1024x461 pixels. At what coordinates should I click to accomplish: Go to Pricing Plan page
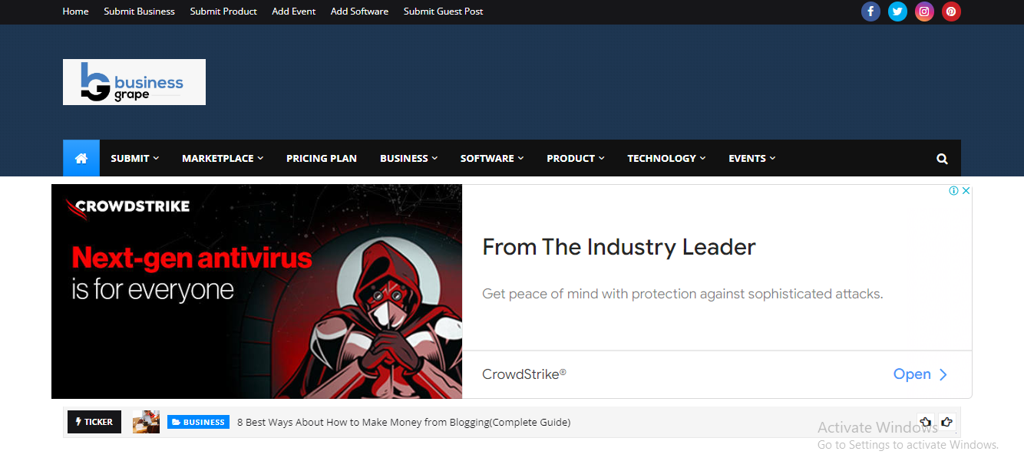(x=322, y=158)
